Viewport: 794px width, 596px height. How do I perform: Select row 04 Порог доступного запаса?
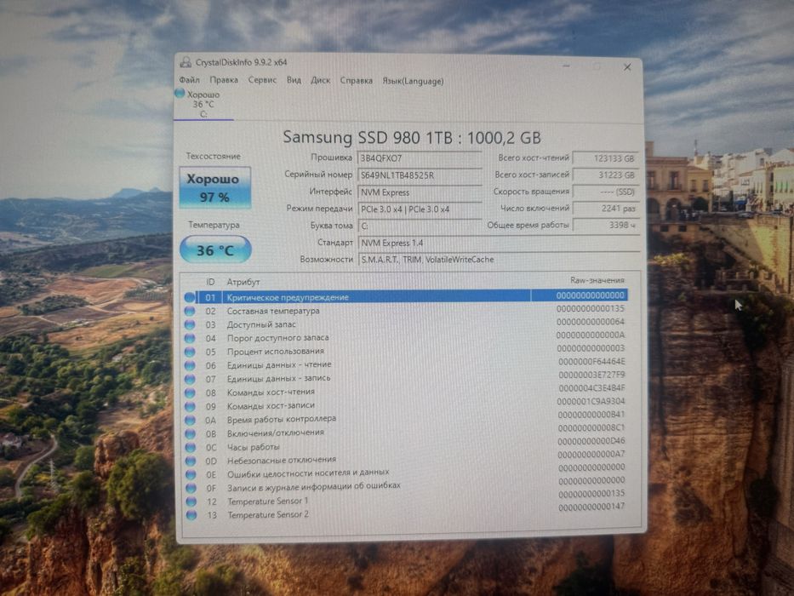(x=405, y=337)
